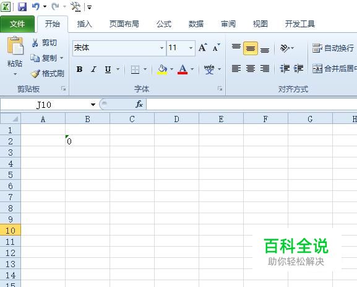
Task: Apply red font color
Action: [183, 69]
